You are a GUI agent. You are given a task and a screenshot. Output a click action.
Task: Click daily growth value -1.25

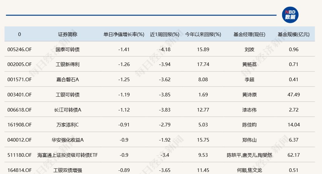coord(124,79)
